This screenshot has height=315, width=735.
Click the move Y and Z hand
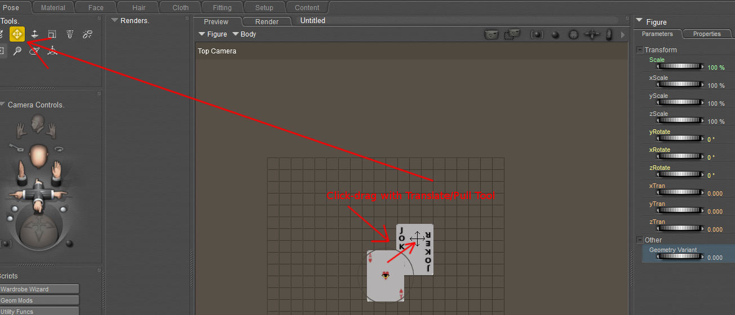(20, 173)
